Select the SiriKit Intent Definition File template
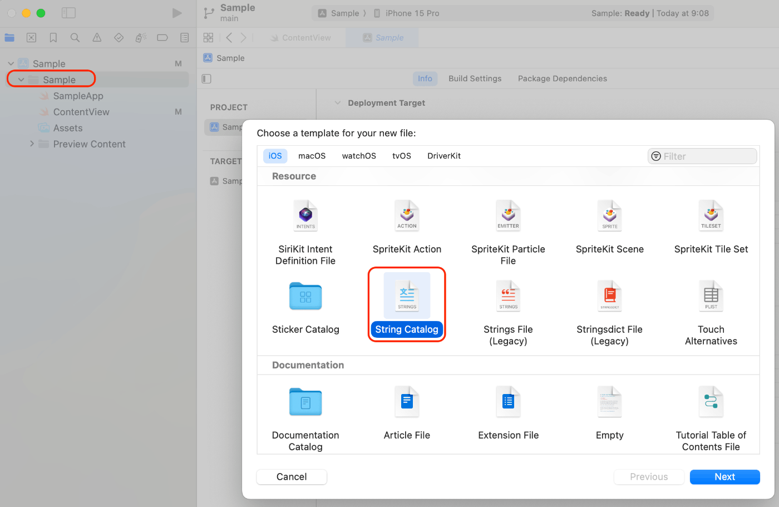The image size is (779, 507). (x=305, y=233)
